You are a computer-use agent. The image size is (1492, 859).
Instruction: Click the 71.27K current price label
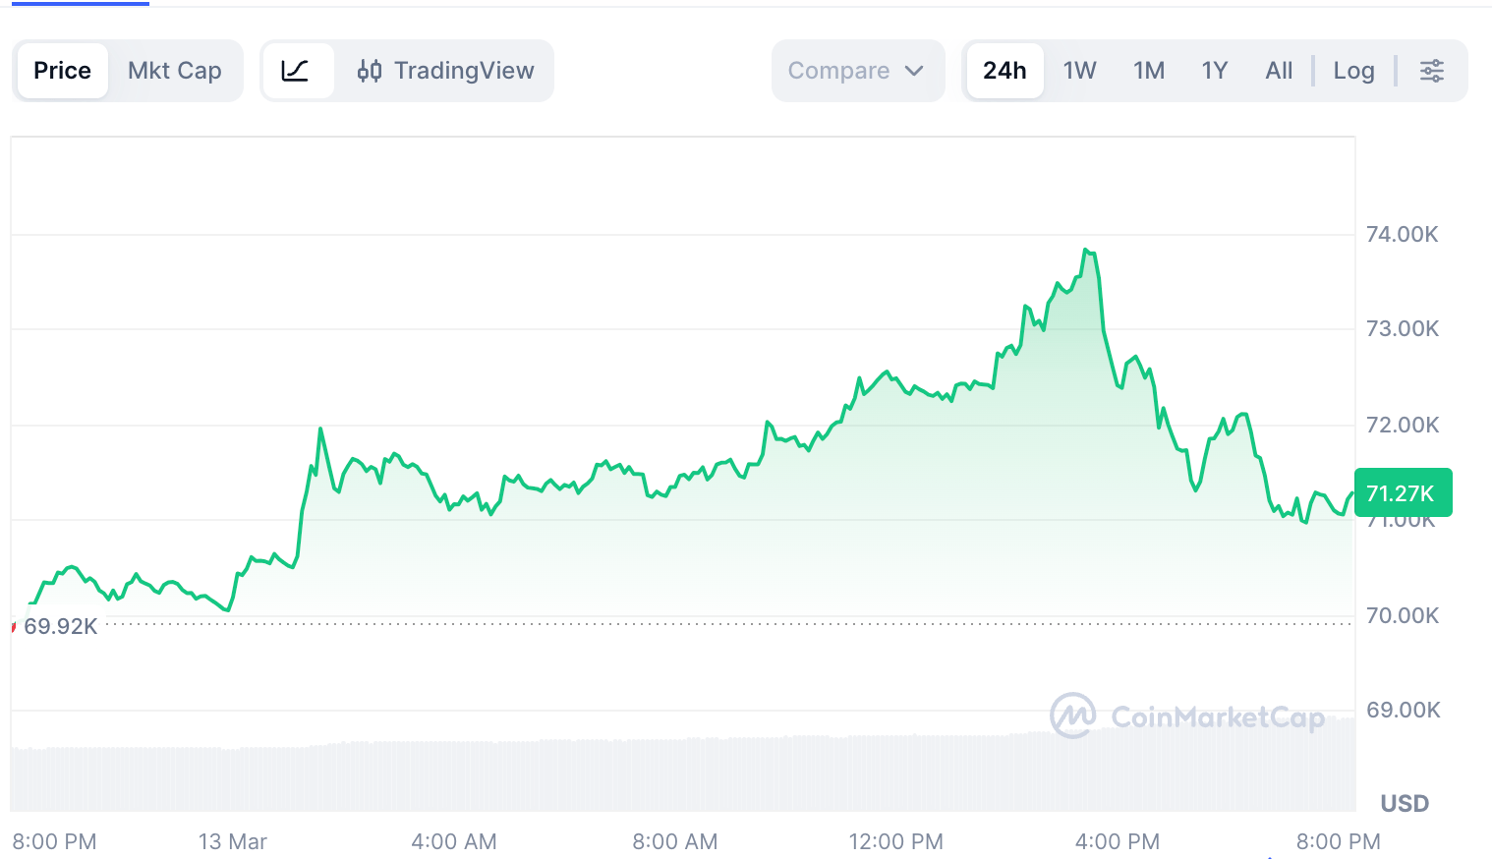coord(1402,493)
